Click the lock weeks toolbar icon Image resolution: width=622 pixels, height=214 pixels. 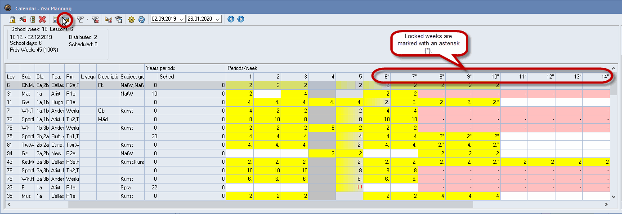coord(66,19)
